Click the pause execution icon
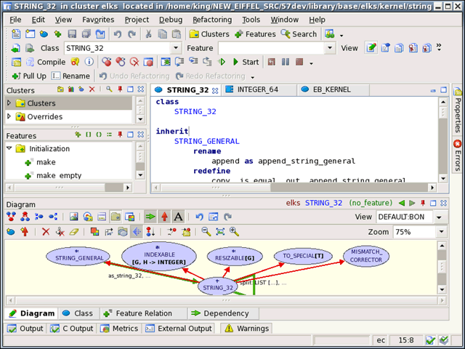This screenshot has width=465, height=349. (286, 62)
